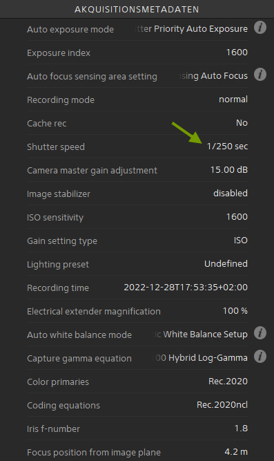Select the Image stabilizer disabled value
The image size is (274, 461).
pyautogui.click(x=231, y=193)
